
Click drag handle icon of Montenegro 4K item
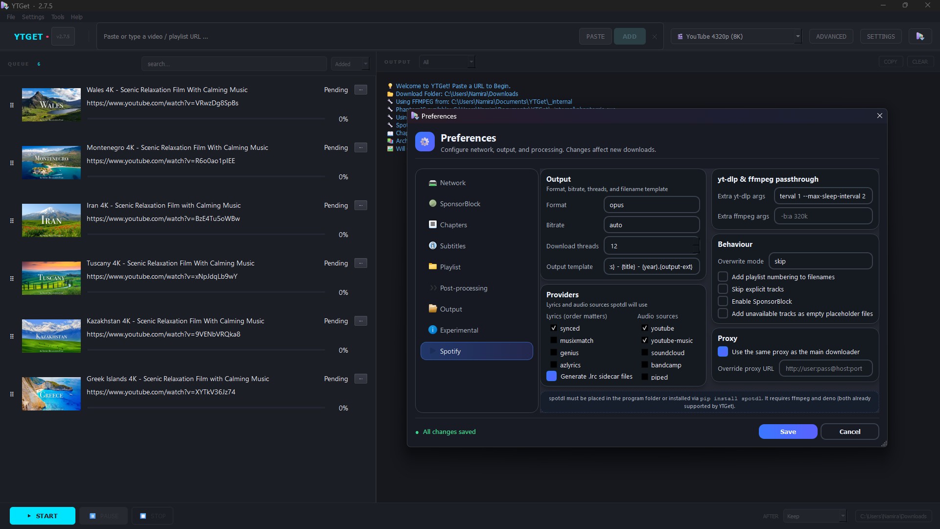(12, 163)
